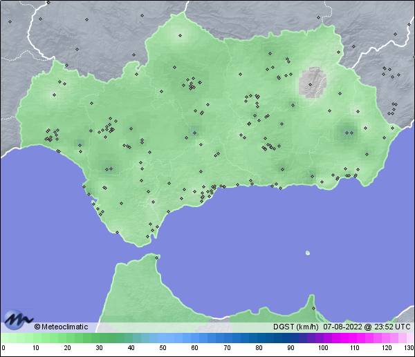Click the gray shaded mountain area on the map
Viewport: 415px width, 357px height.
click(313, 83)
